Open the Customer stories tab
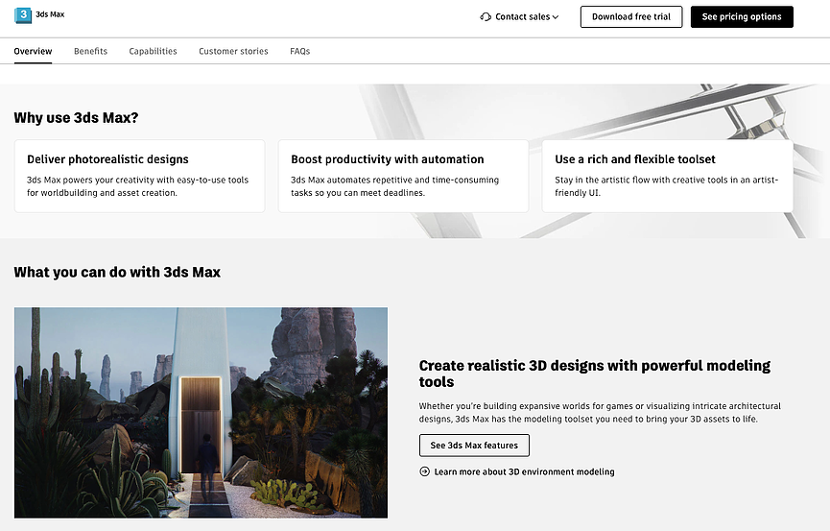 pos(233,52)
